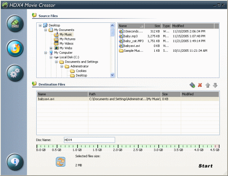Collapse the Local Disk (C:) node
Screen dimensions: 228x176
click(51, 57)
